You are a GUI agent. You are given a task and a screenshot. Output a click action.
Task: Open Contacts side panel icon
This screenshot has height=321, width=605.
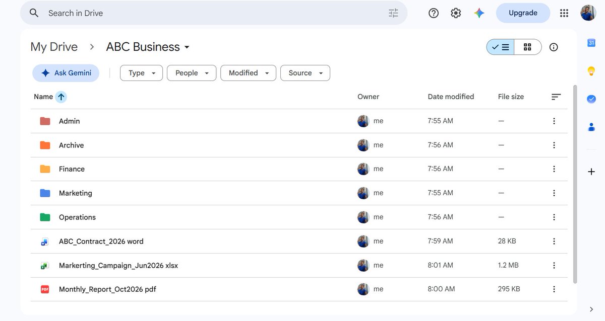pos(591,127)
